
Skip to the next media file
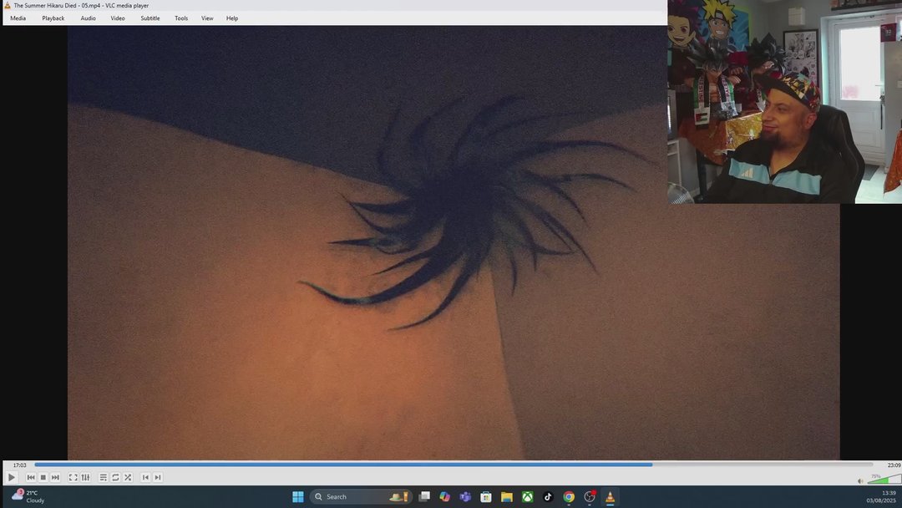click(x=55, y=477)
